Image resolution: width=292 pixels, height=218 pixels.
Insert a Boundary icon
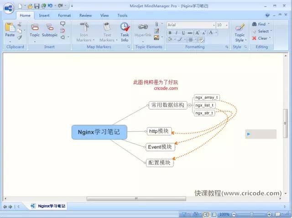pyautogui.click(x=63, y=37)
